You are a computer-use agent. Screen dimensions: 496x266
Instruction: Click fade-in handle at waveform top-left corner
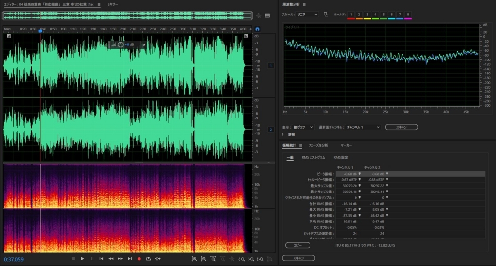coord(9,36)
